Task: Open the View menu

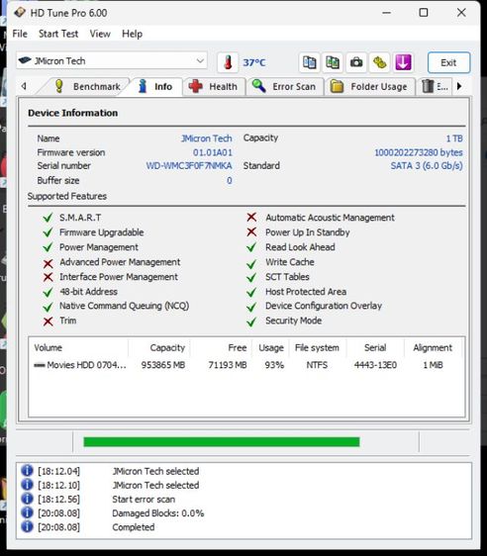Action: coord(100,34)
